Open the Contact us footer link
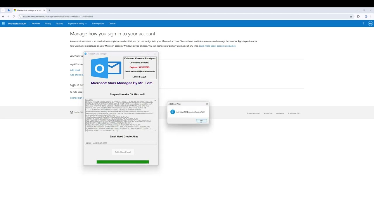The width and height of the screenshot is (374, 210). click(280, 113)
